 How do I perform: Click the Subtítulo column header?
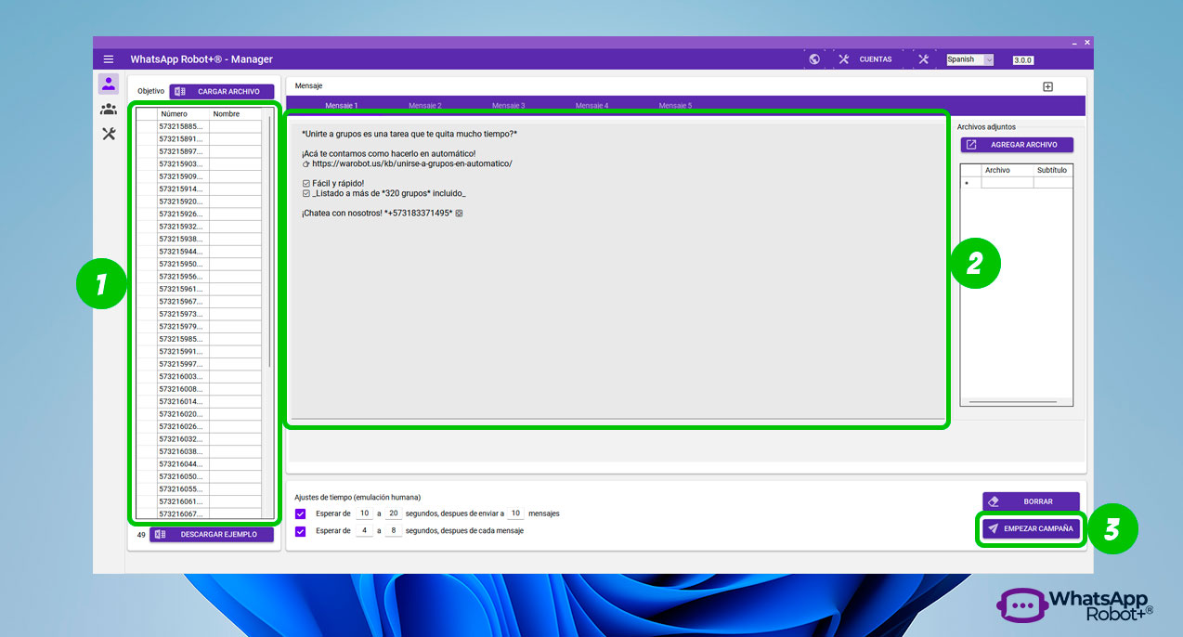coord(1053,171)
